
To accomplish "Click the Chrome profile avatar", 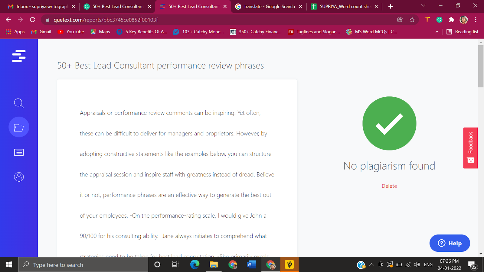I will 464,20.
